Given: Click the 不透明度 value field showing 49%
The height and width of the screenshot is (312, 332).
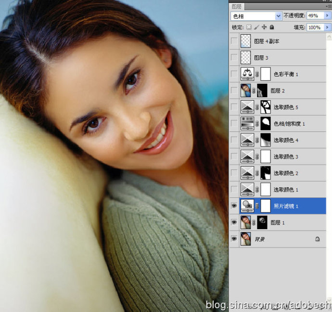Looking at the screenshot, I should tap(315, 16).
